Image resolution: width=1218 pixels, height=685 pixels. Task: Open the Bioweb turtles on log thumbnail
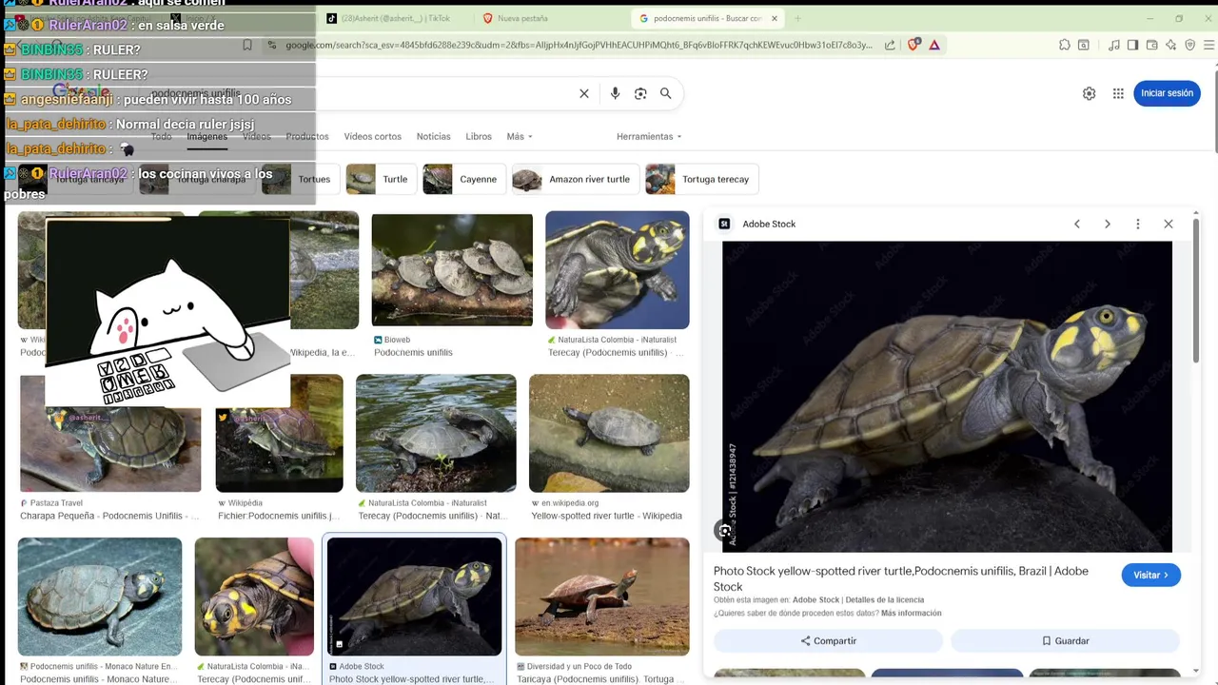452,269
